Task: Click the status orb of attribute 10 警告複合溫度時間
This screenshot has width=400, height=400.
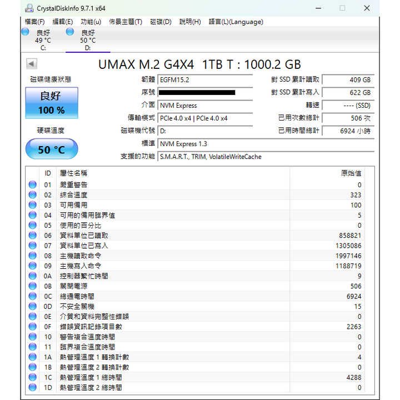Action: (x=33, y=337)
